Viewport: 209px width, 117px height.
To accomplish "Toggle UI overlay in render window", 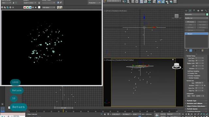I will [58, 7].
